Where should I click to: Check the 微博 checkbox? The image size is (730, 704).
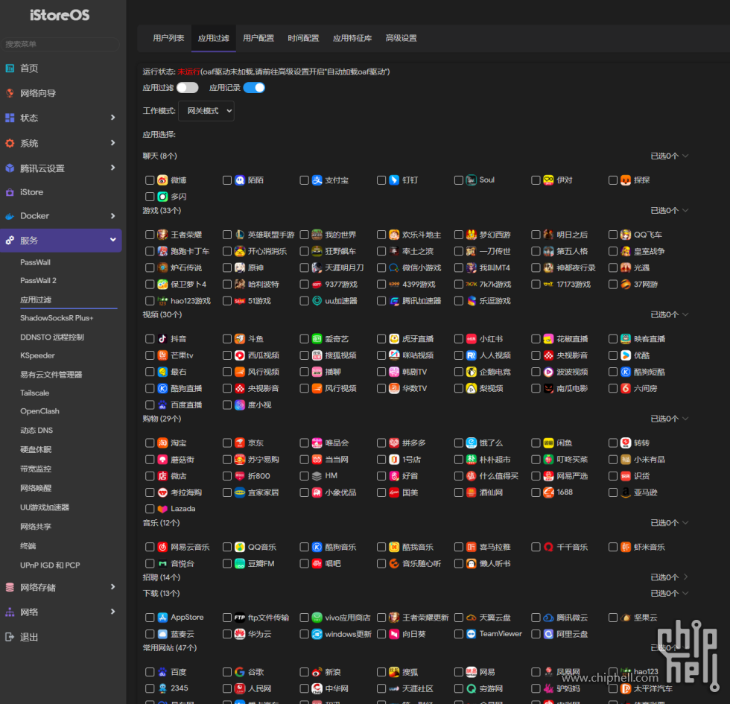coord(150,180)
